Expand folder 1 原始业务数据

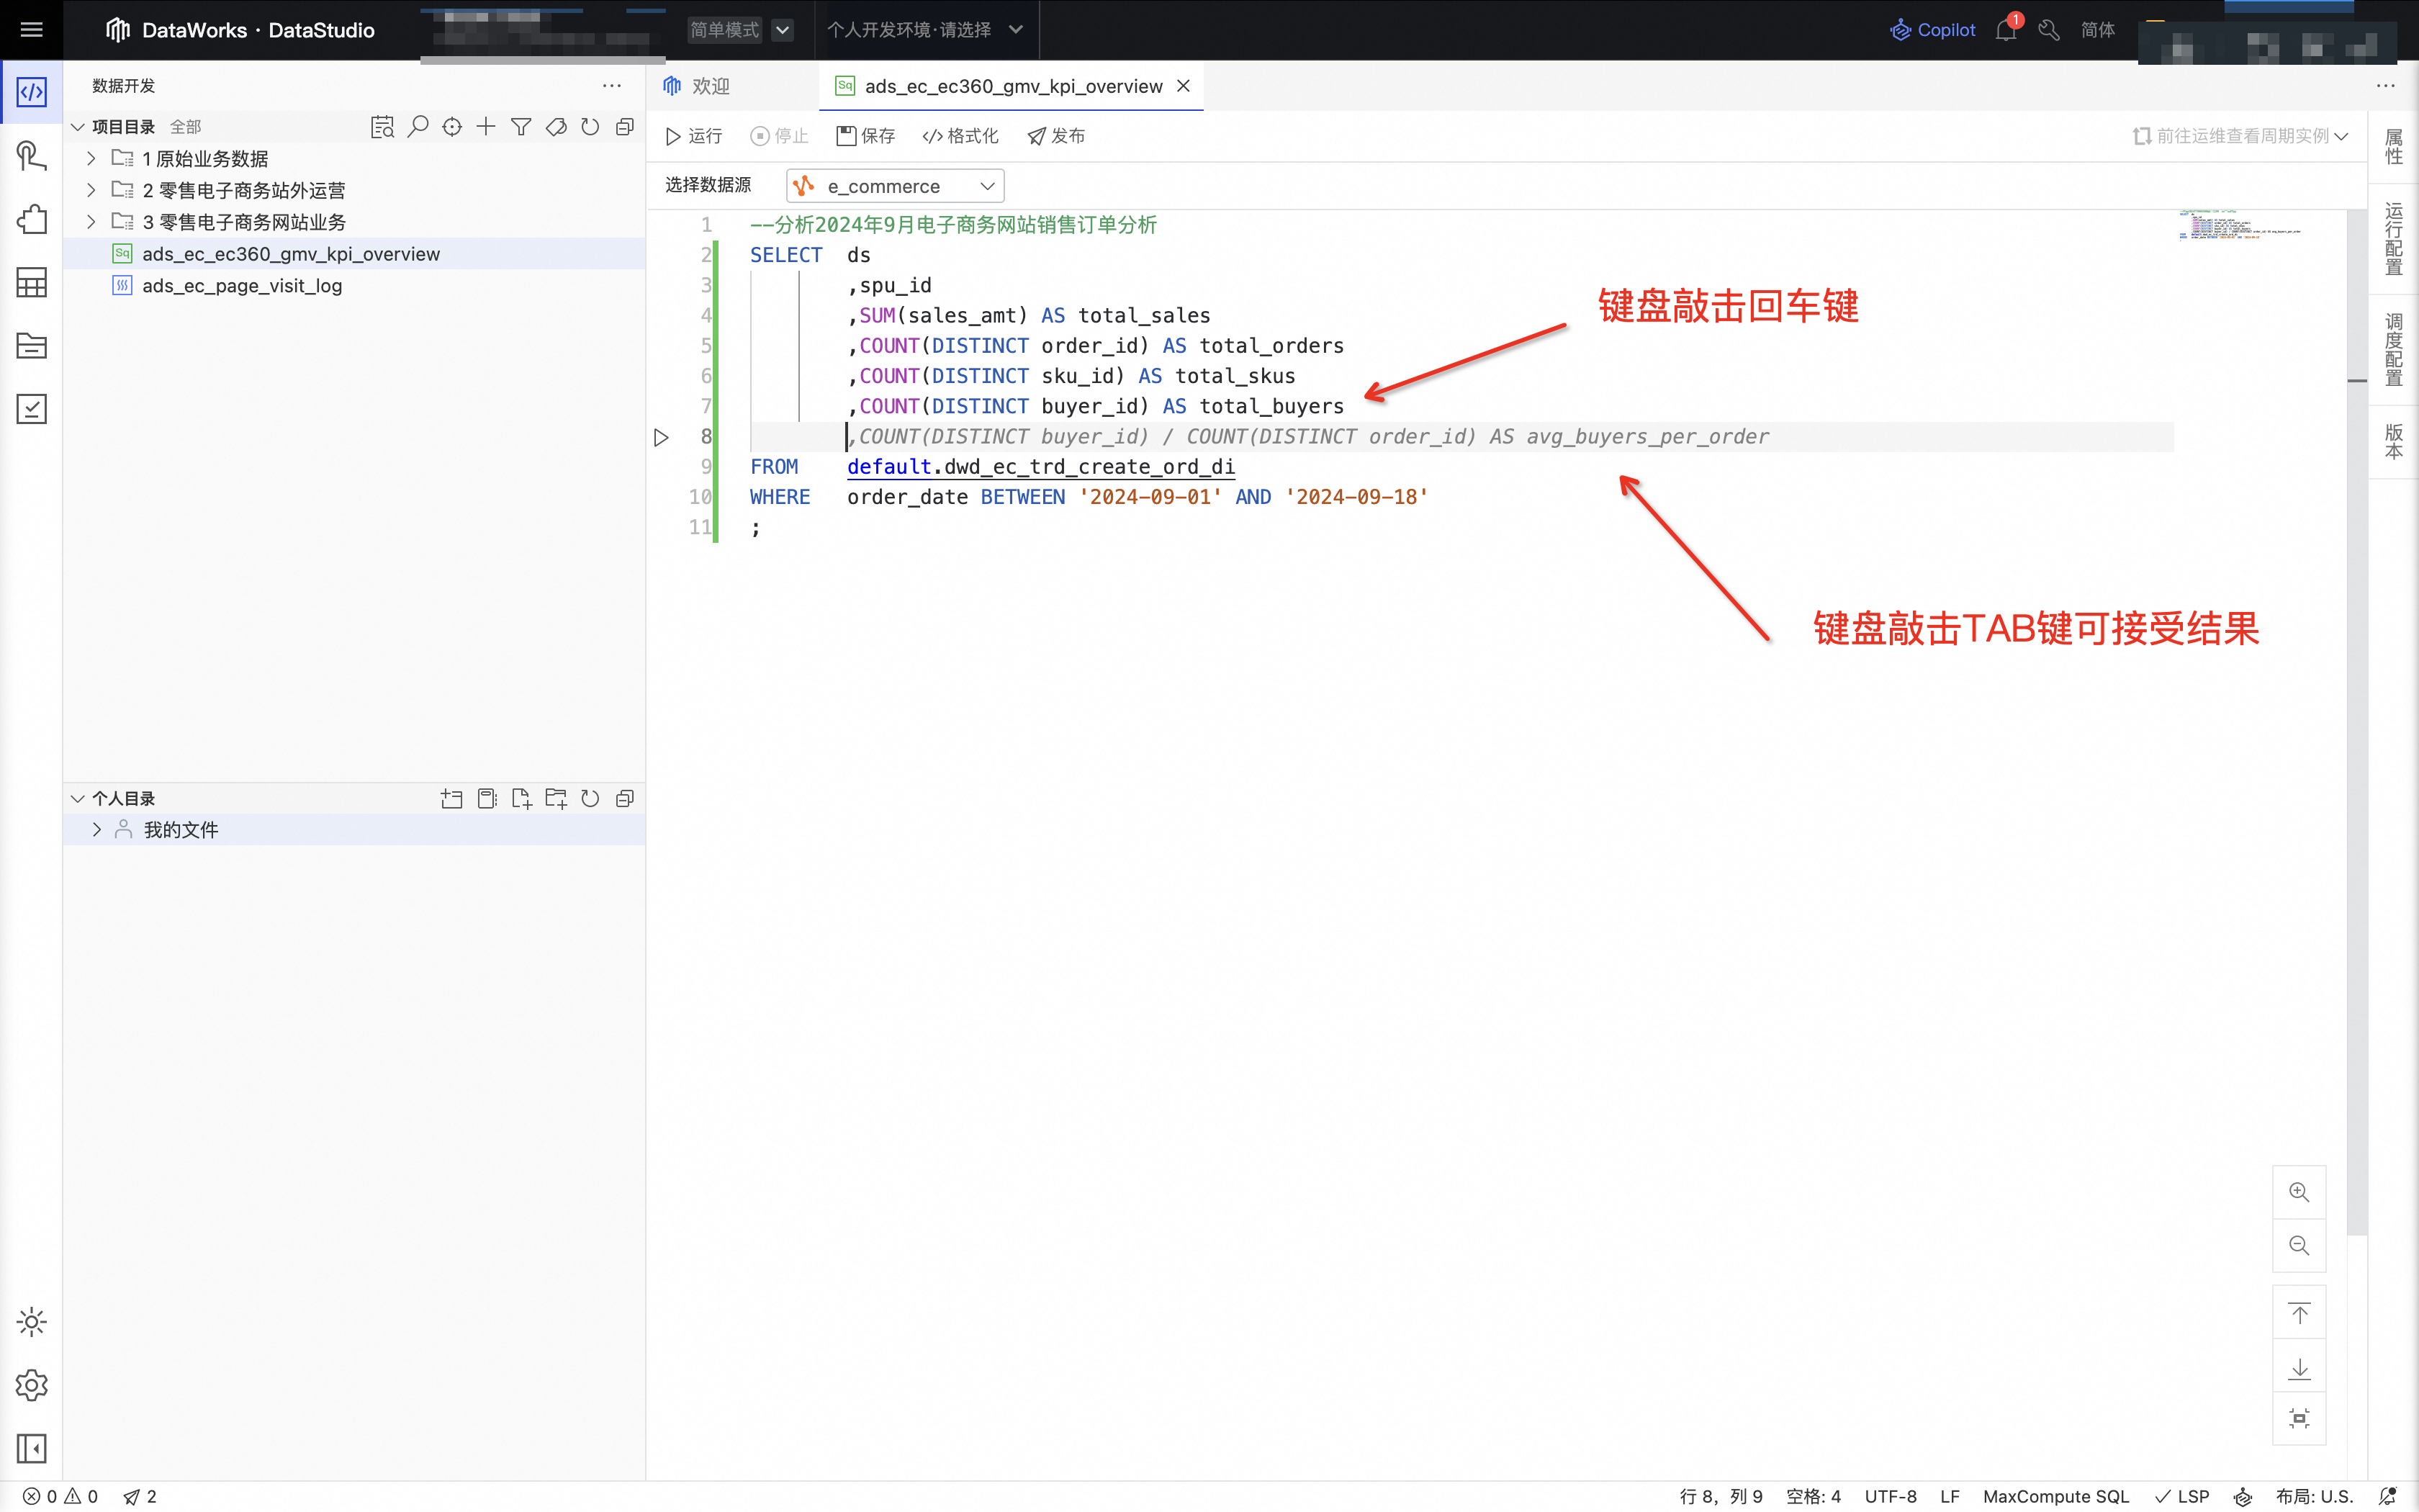click(91, 158)
